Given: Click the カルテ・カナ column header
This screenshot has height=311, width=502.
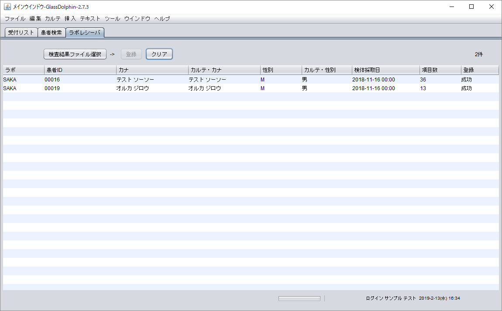Looking at the screenshot, I should pos(224,70).
